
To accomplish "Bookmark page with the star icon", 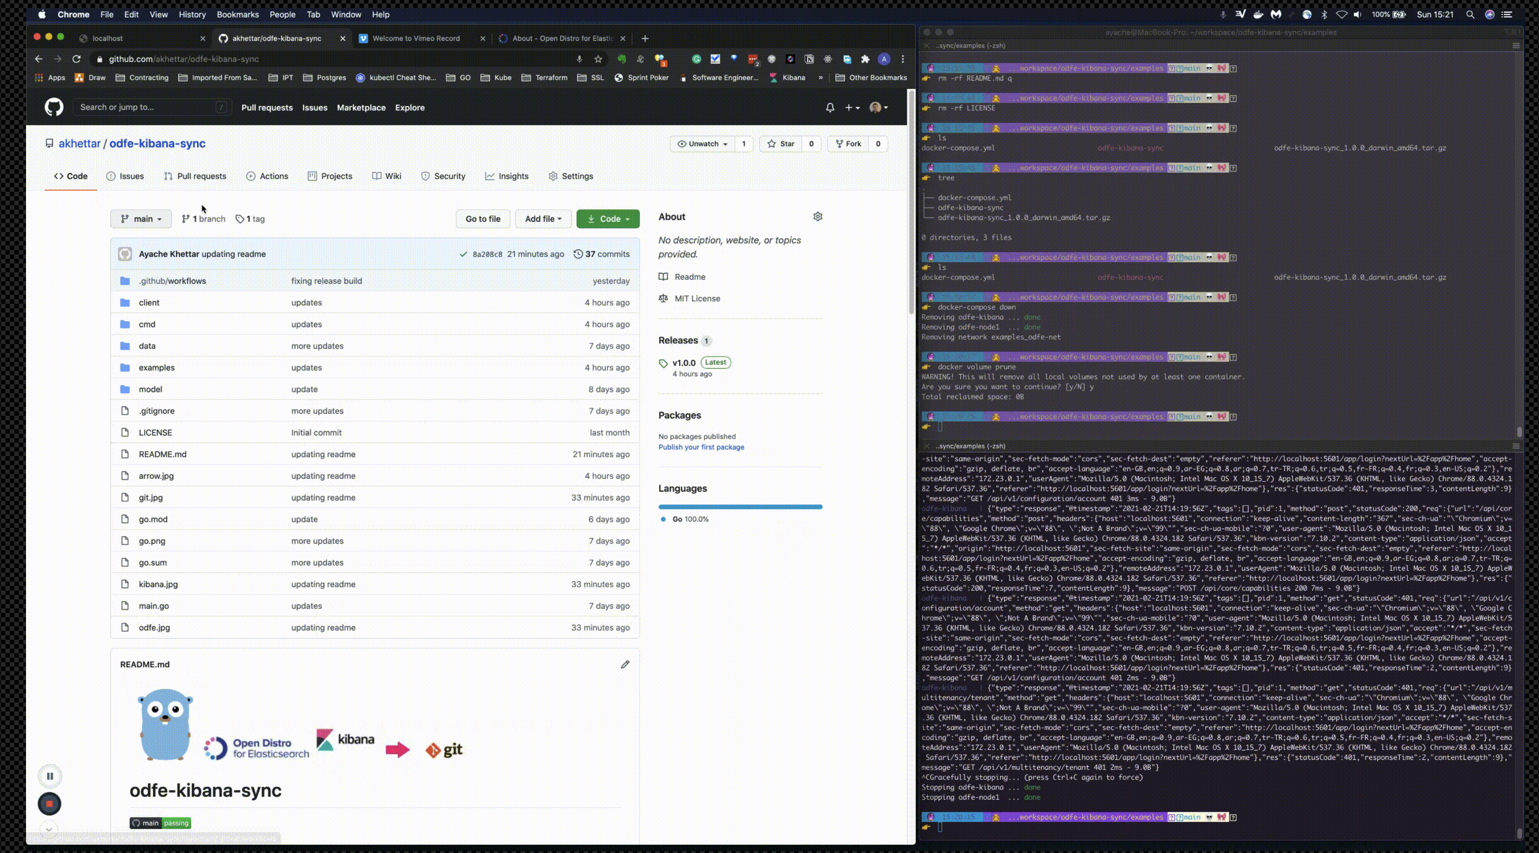I will [598, 59].
